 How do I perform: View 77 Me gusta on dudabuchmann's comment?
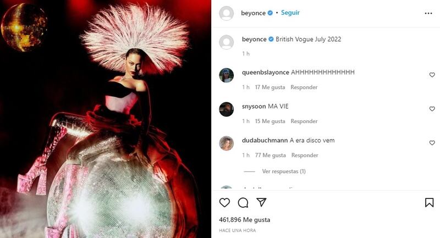pos(270,155)
